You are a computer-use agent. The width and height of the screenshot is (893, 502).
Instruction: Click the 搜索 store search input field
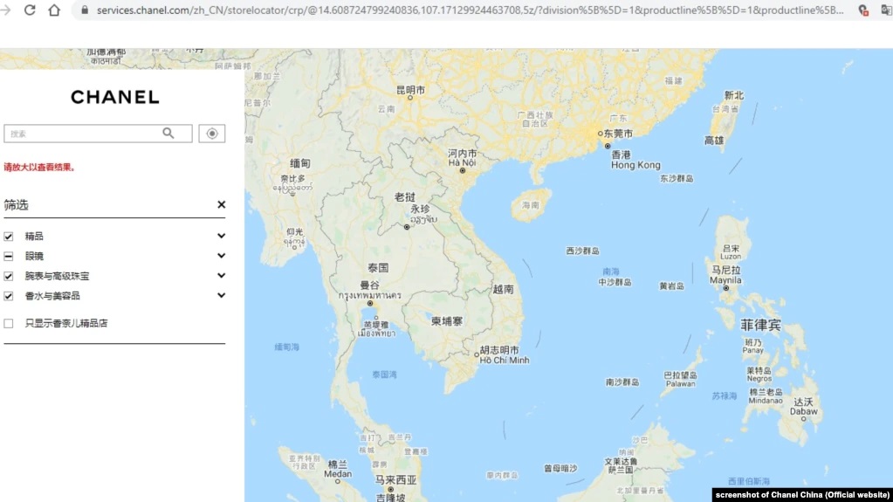(83, 134)
